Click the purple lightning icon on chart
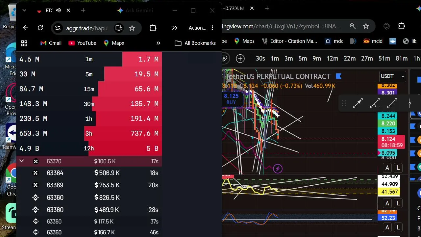The width and height of the screenshot is (421, 237). [x=278, y=169]
